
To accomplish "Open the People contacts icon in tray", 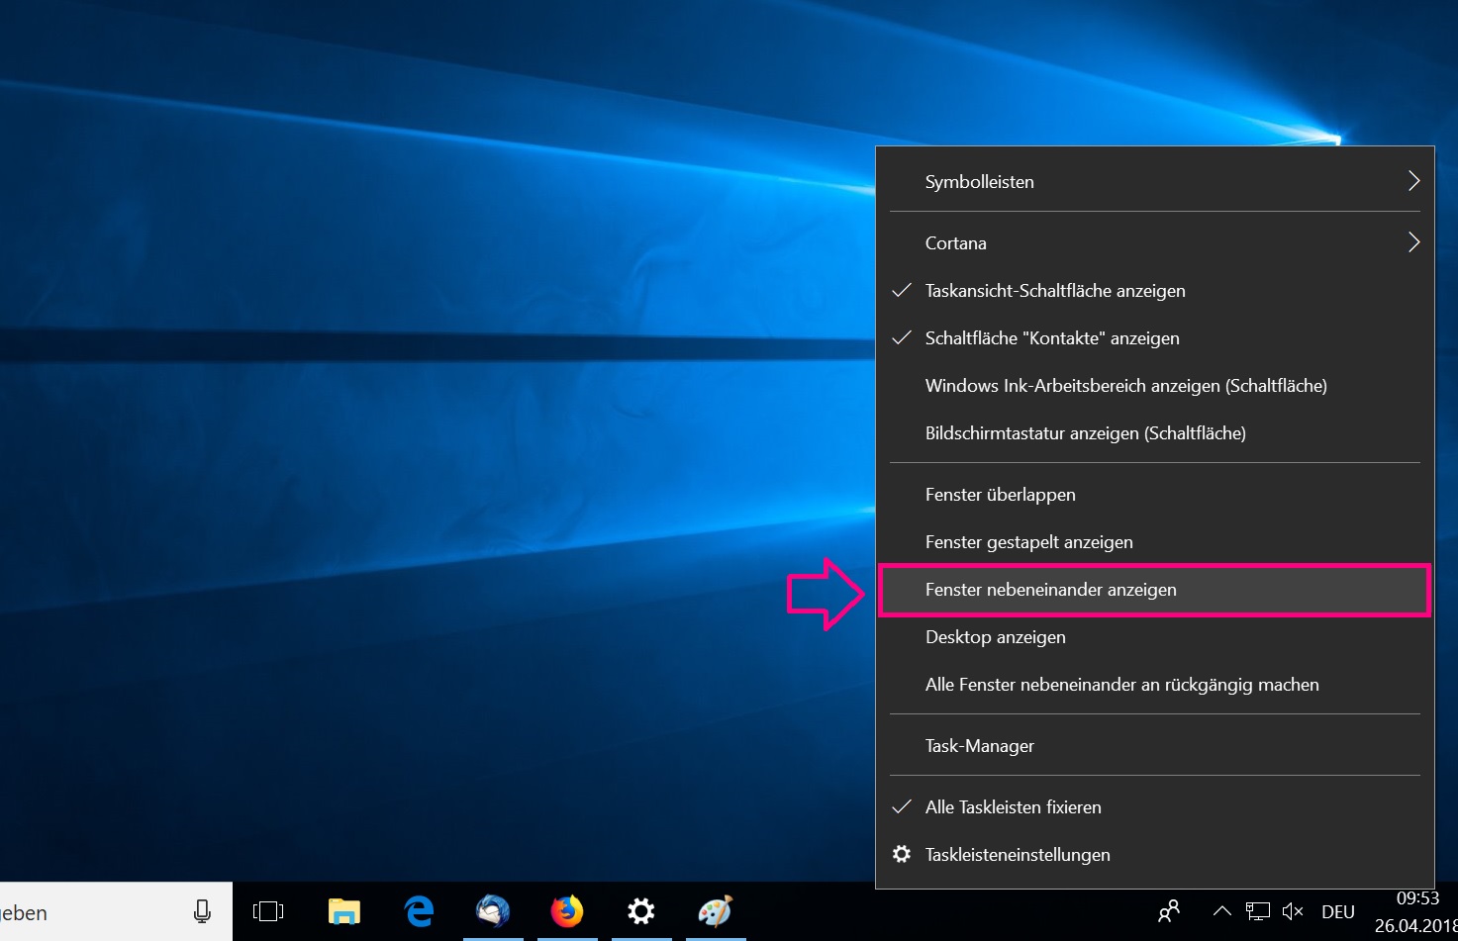I will tap(1169, 911).
